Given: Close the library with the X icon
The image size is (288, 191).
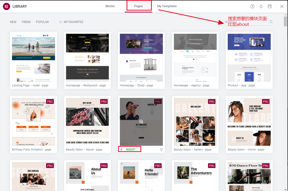Looking at the screenshot, I should [282, 6].
